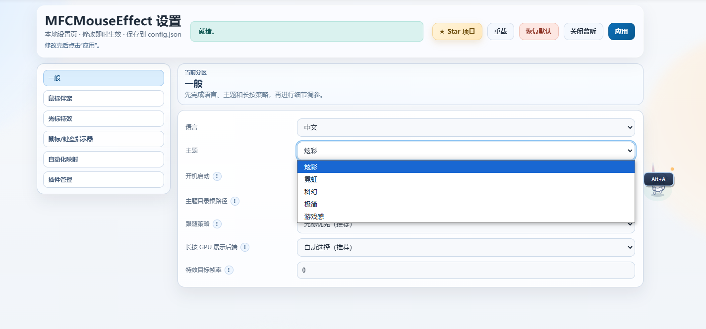Choose 极简 theme option
706x329 pixels.
pyautogui.click(x=466, y=204)
